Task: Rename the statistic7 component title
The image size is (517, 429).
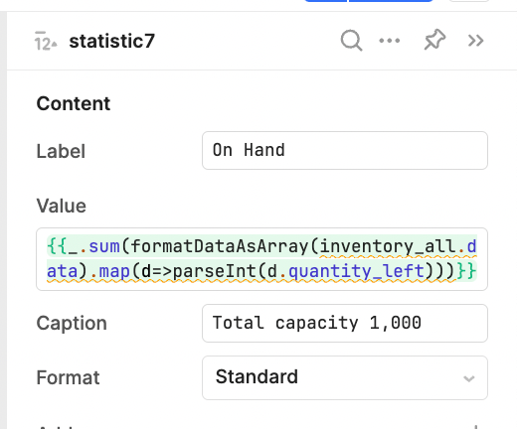Action: point(111,41)
